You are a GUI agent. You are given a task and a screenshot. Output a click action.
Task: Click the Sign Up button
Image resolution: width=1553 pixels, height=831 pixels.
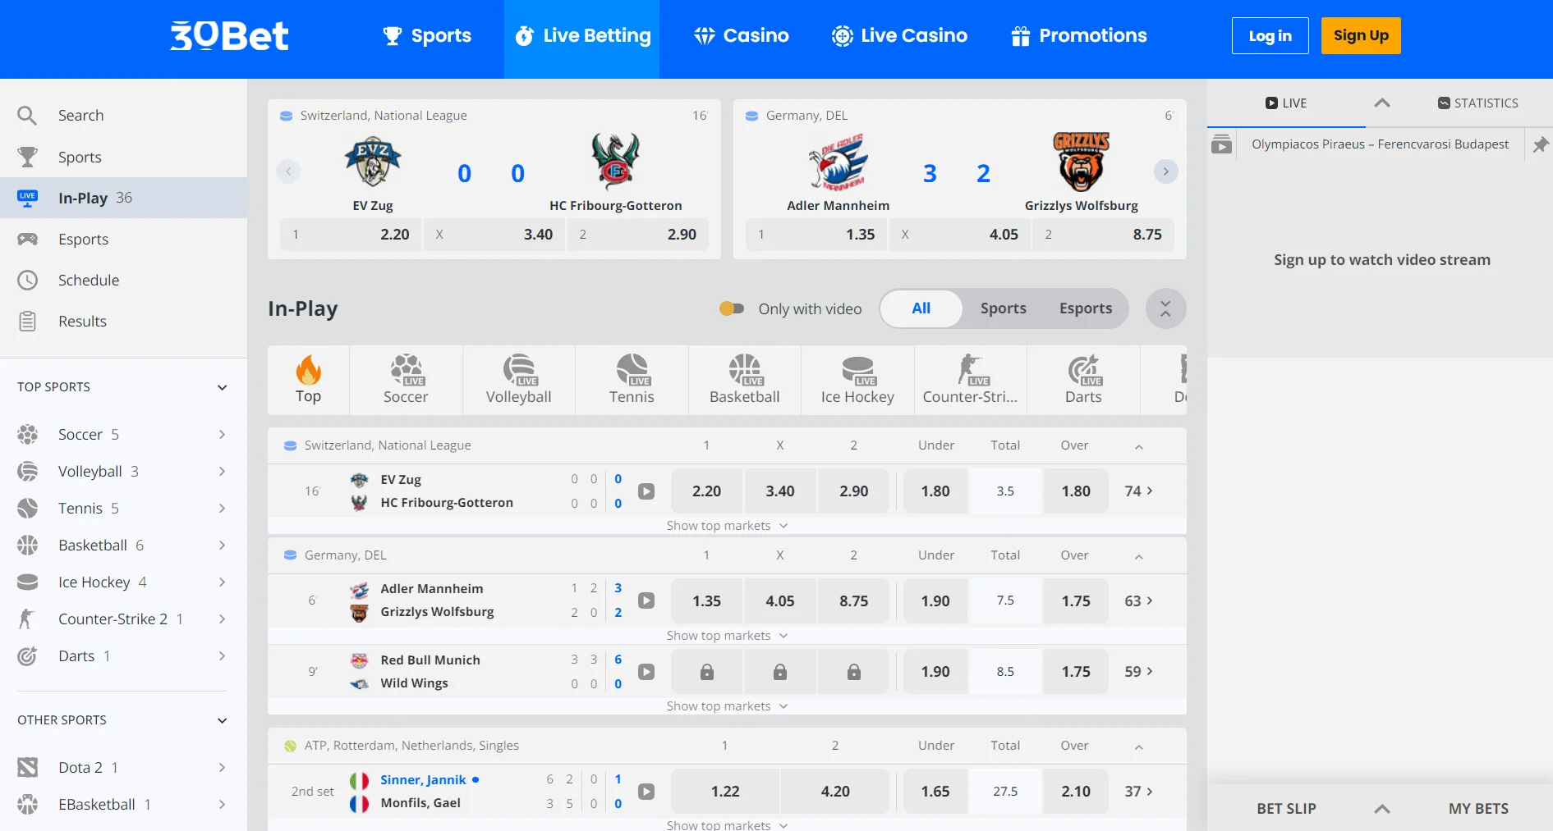(x=1361, y=36)
